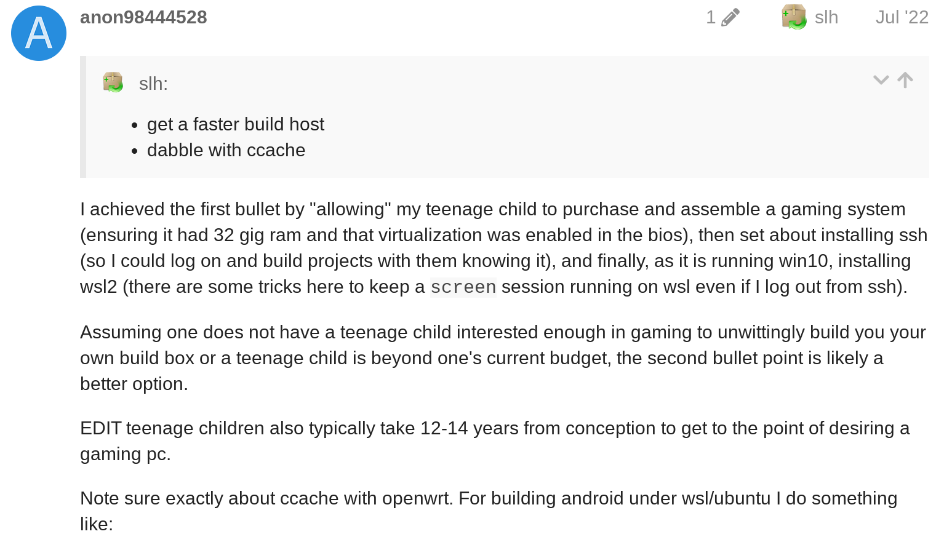Image resolution: width=944 pixels, height=550 pixels.
Task: Click the "Jul '22" post date
Action: [x=902, y=17]
